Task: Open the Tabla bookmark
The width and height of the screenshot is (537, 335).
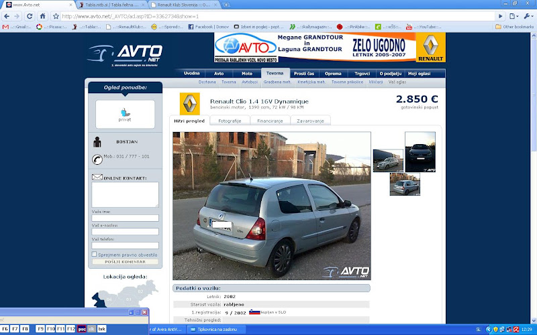Action: point(87,27)
